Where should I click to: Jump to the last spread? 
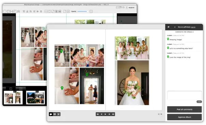[x=113, y=114]
